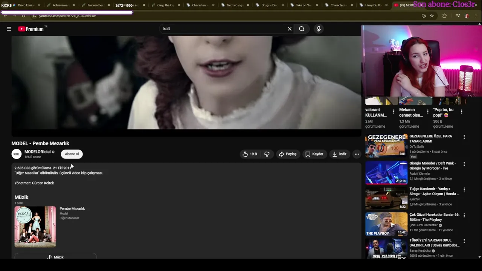482x271 pixels.
Task: Open the Pembe Mezarlık song title
Action: (72, 209)
